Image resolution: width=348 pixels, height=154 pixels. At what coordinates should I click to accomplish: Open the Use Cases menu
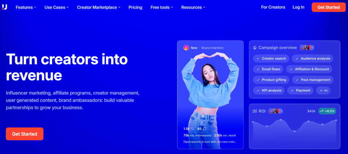[56, 7]
